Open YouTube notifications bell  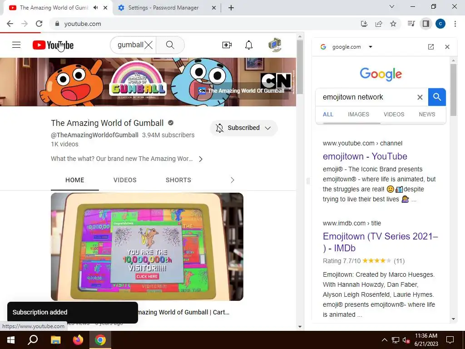pos(249,45)
